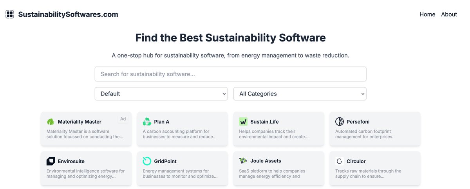Click the Circulor logo icon
This screenshot has width=470, height=189.
[340, 161]
